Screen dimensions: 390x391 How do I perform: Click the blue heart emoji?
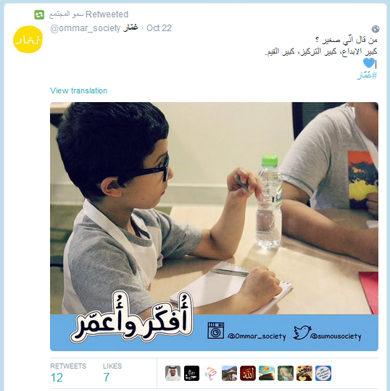pos(369,63)
